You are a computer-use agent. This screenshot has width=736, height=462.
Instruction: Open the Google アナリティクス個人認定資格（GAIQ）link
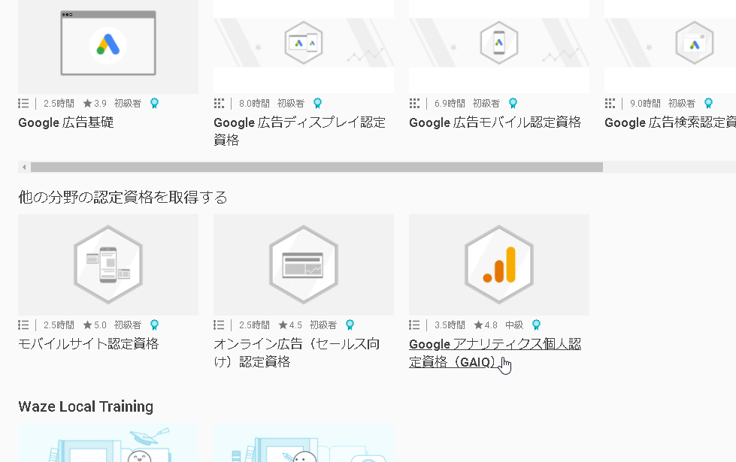[494, 353]
